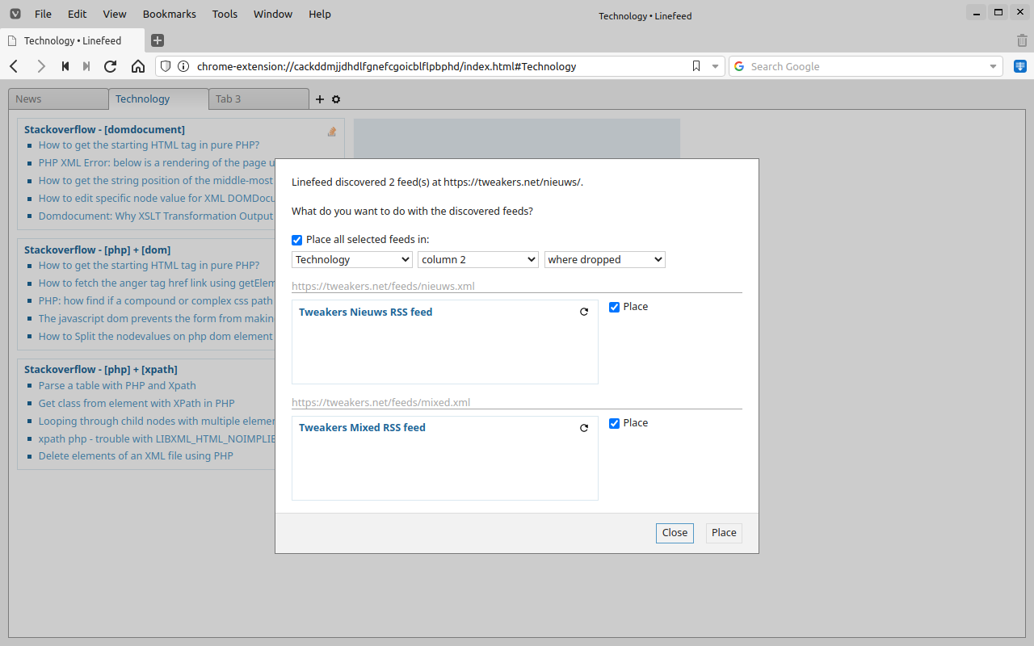Show site information icon in the address bar
The width and height of the screenshot is (1034, 646).
click(183, 66)
